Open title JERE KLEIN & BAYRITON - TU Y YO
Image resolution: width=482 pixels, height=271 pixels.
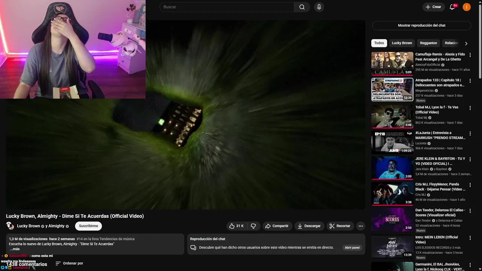point(440,161)
